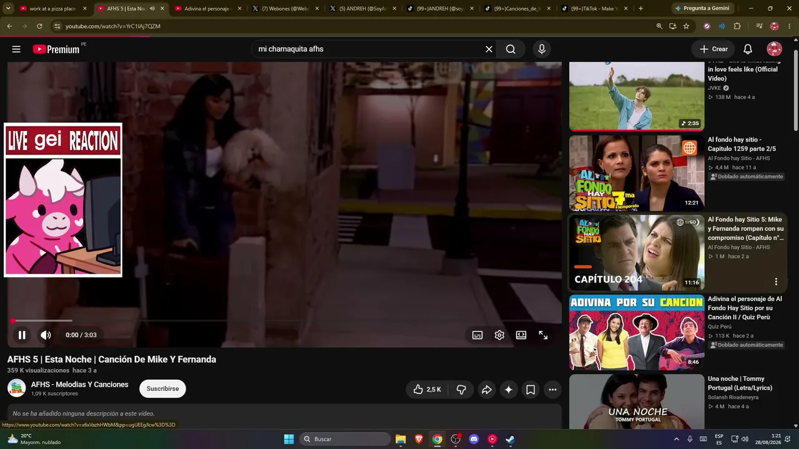This screenshot has height=449, width=799.
Task: Open the YouTube account avatar menu
Action: (774, 49)
